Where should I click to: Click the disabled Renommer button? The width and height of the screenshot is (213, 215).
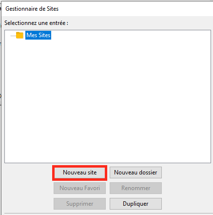136,188
